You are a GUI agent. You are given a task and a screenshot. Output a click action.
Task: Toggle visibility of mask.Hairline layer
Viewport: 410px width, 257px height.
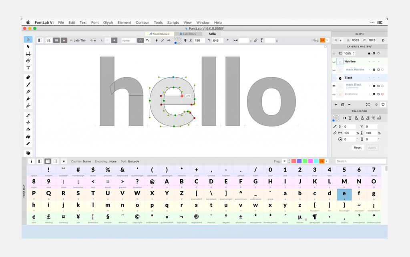pos(334,70)
